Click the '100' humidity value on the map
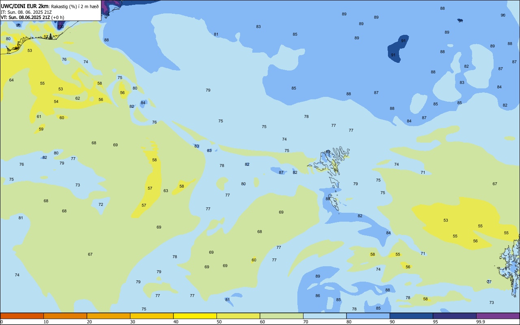The height and width of the screenshot is (325, 520). tap(61, 27)
